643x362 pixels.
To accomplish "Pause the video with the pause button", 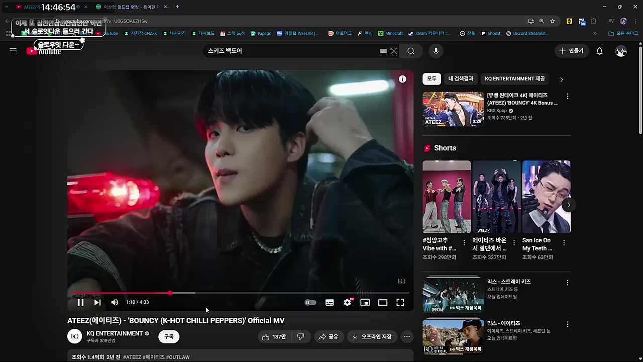I will 80,302.
